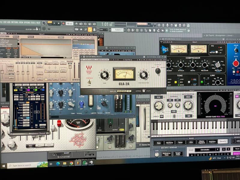Toggle the yellow Tone button on API 2500

(x=175, y=82)
